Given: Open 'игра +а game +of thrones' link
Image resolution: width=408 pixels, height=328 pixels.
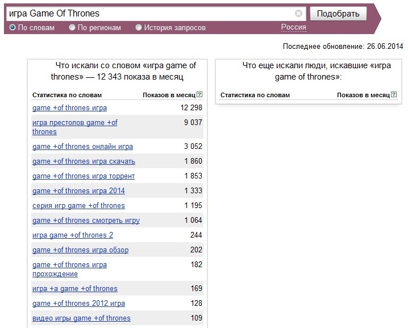Looking at the screenshot, I should [74, 289].
